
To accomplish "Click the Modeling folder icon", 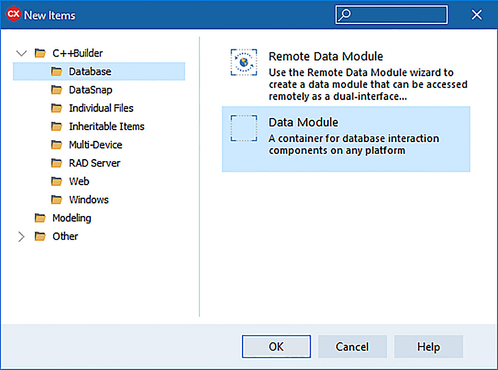I will coord(40,218).
